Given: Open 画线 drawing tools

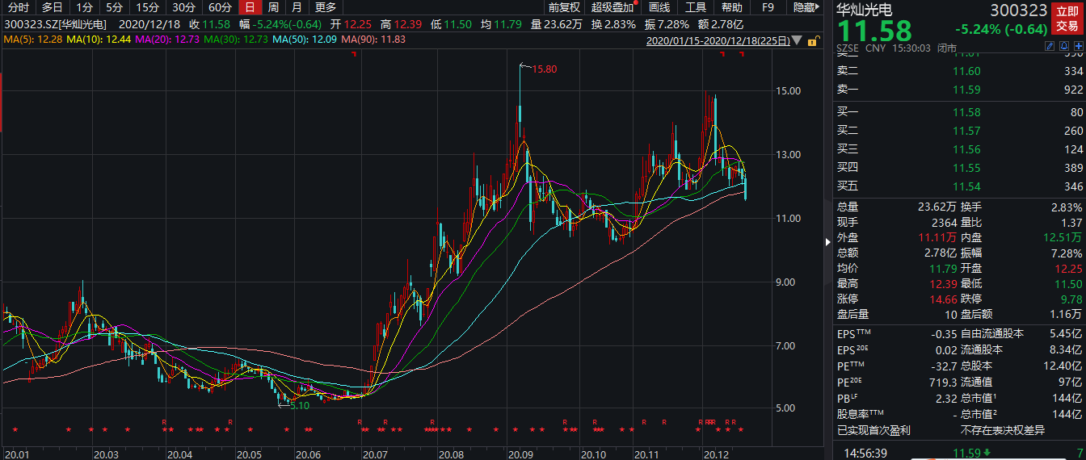Looking at the screenshot, I should tap(659, 7).
